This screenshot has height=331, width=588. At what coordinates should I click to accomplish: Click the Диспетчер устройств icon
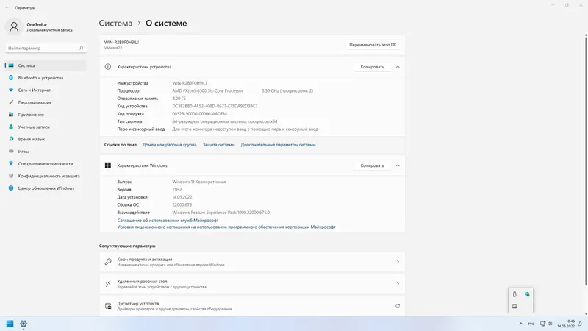point(108,306)
